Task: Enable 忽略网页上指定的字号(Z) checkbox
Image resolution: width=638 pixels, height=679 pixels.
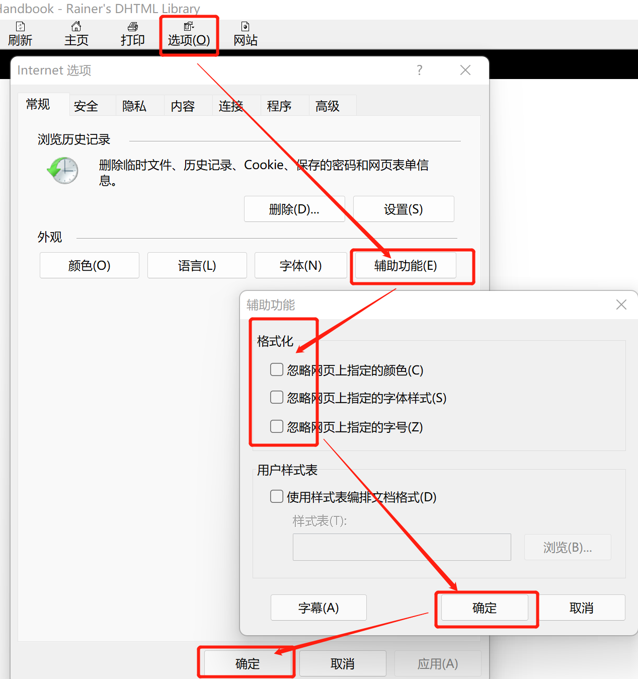Action: pos(277,426)
